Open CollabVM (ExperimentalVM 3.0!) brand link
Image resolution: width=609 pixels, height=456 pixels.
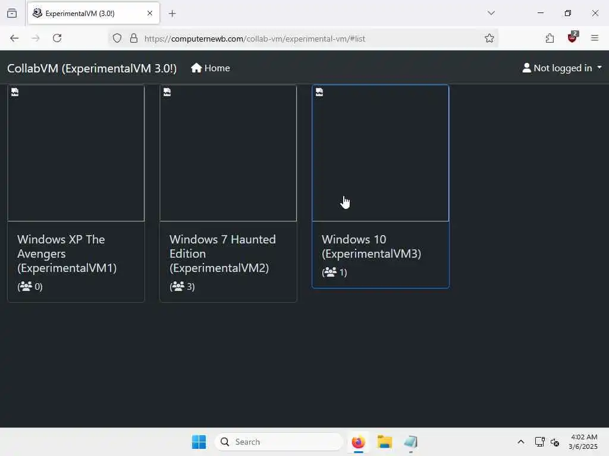92,68
